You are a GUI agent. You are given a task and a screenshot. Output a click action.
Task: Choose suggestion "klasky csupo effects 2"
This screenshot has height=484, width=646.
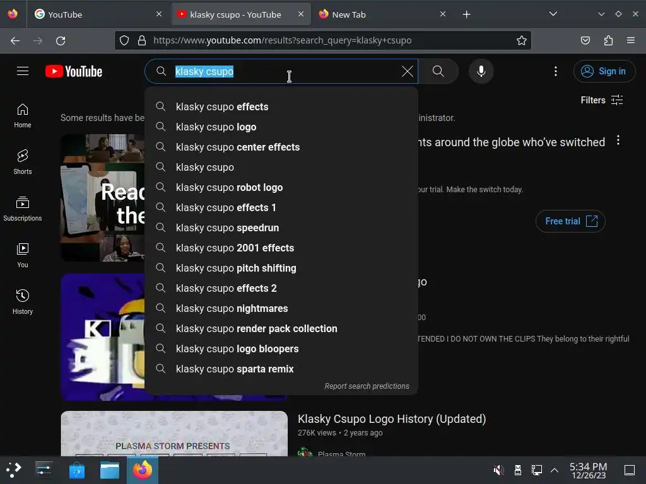(281, 288)
